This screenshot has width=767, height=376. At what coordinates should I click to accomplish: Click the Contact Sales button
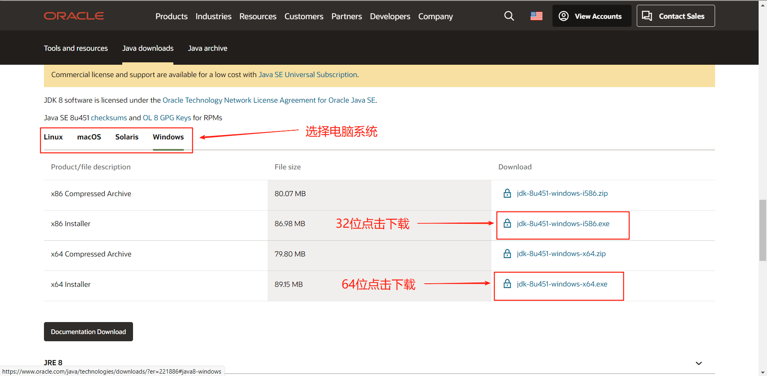(676, 16)
